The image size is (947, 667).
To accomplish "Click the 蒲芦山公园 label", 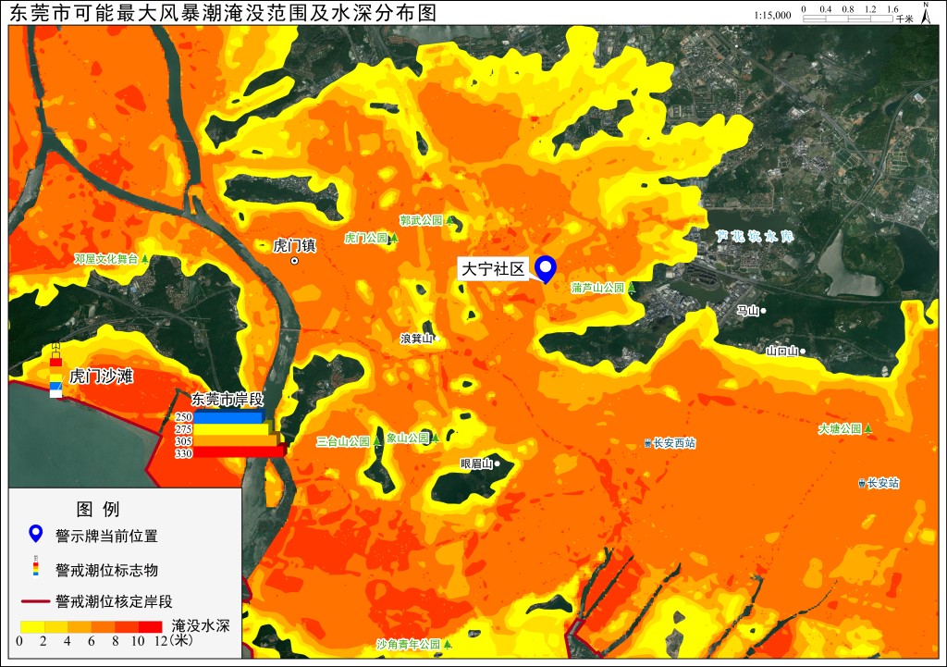I will (x=598, y=288).
